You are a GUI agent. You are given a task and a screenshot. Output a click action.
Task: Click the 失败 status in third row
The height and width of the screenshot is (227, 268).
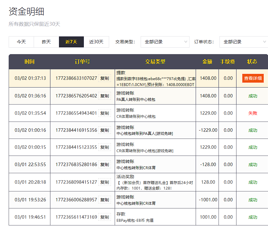click(253, 113)
